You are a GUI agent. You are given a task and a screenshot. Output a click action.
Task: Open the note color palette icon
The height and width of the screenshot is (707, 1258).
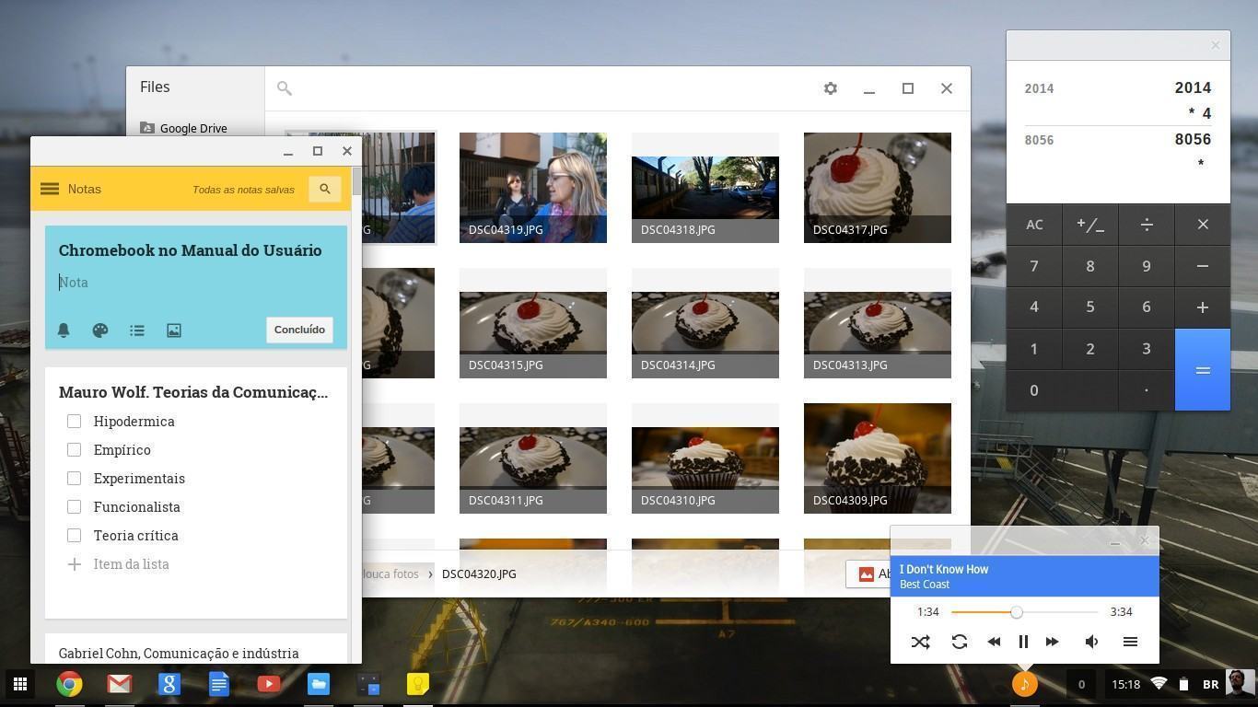coord(100,330)
